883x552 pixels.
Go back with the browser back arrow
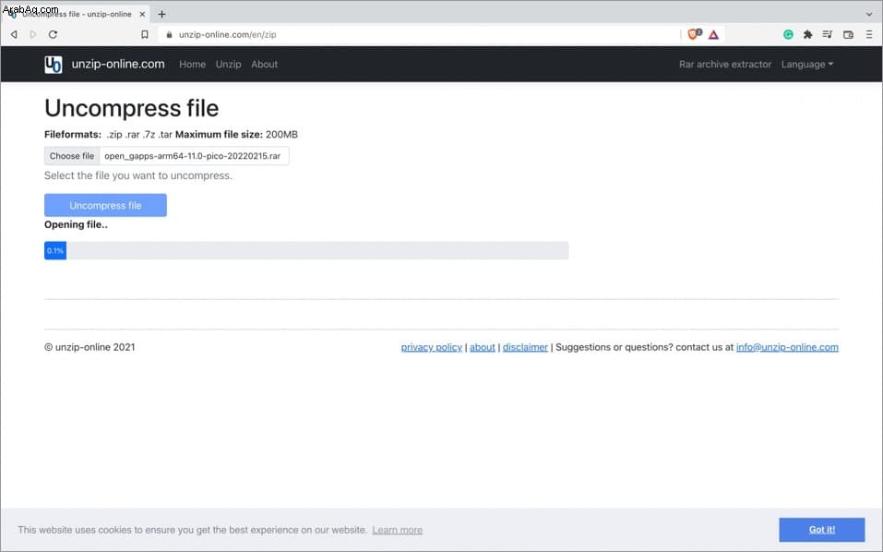point(14,34)
